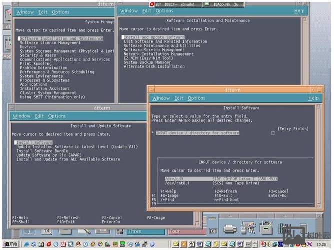Click the system tray clock showing 10:25
Screen dimensions: 334x250
pos(323,244)
